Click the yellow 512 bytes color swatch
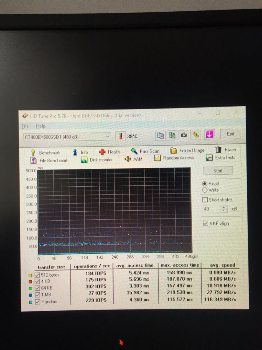 [30, 275]
